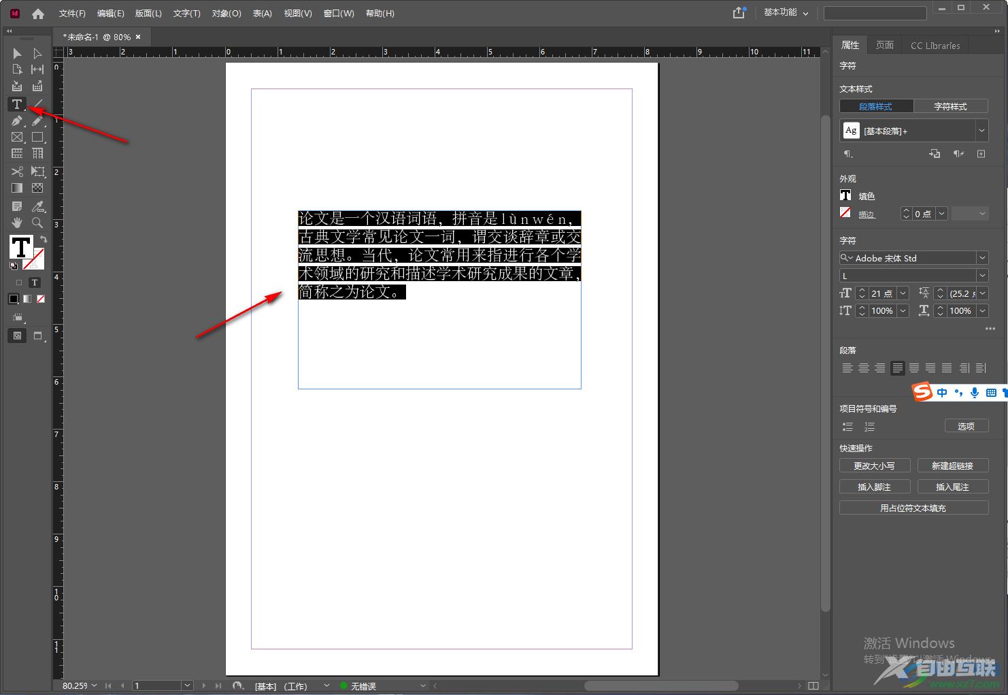The image size is (1008, 695).
Task: Switch to the CC Libraries tab
Action: point(935,45)
